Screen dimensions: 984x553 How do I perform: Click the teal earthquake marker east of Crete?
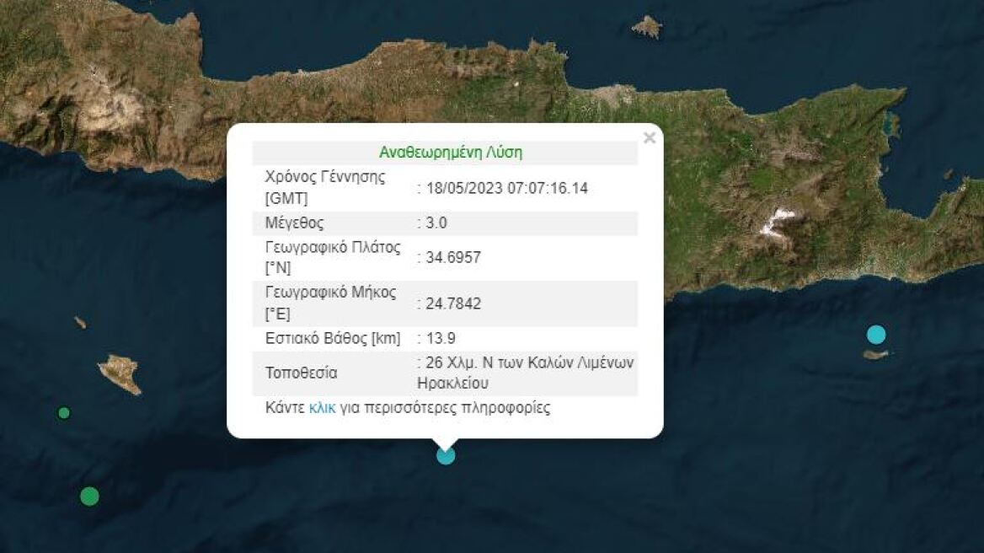point(876,334)
